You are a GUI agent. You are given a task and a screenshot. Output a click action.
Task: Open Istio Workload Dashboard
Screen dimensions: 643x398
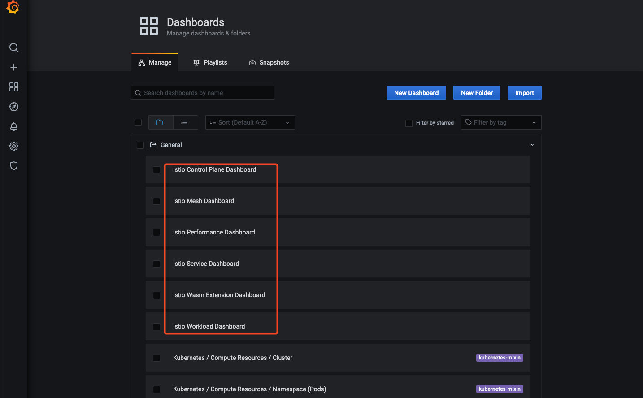(209, 326)
